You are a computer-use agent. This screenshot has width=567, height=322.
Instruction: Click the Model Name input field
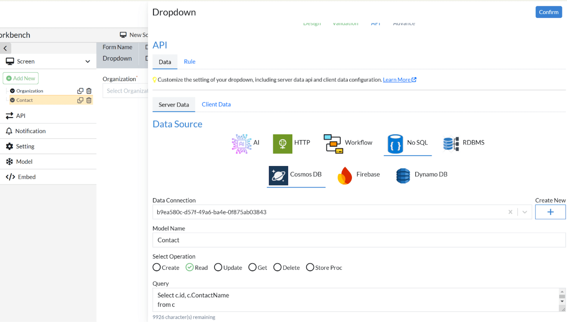tap(359, 240)
